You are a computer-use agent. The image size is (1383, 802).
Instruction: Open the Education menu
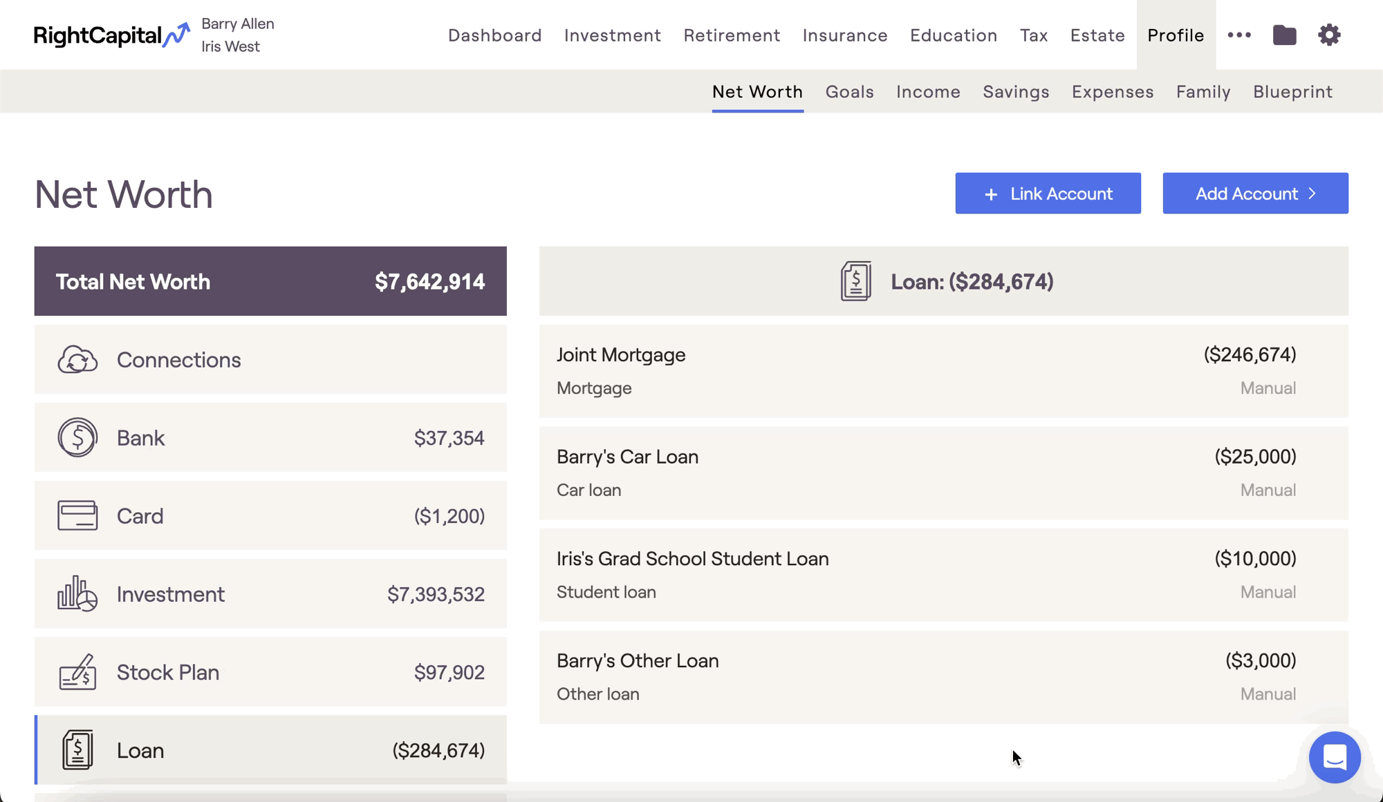[x=954, y=35]
